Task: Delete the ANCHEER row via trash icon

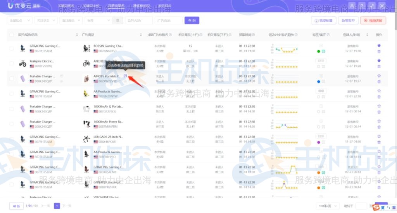Action: [379, 67]
